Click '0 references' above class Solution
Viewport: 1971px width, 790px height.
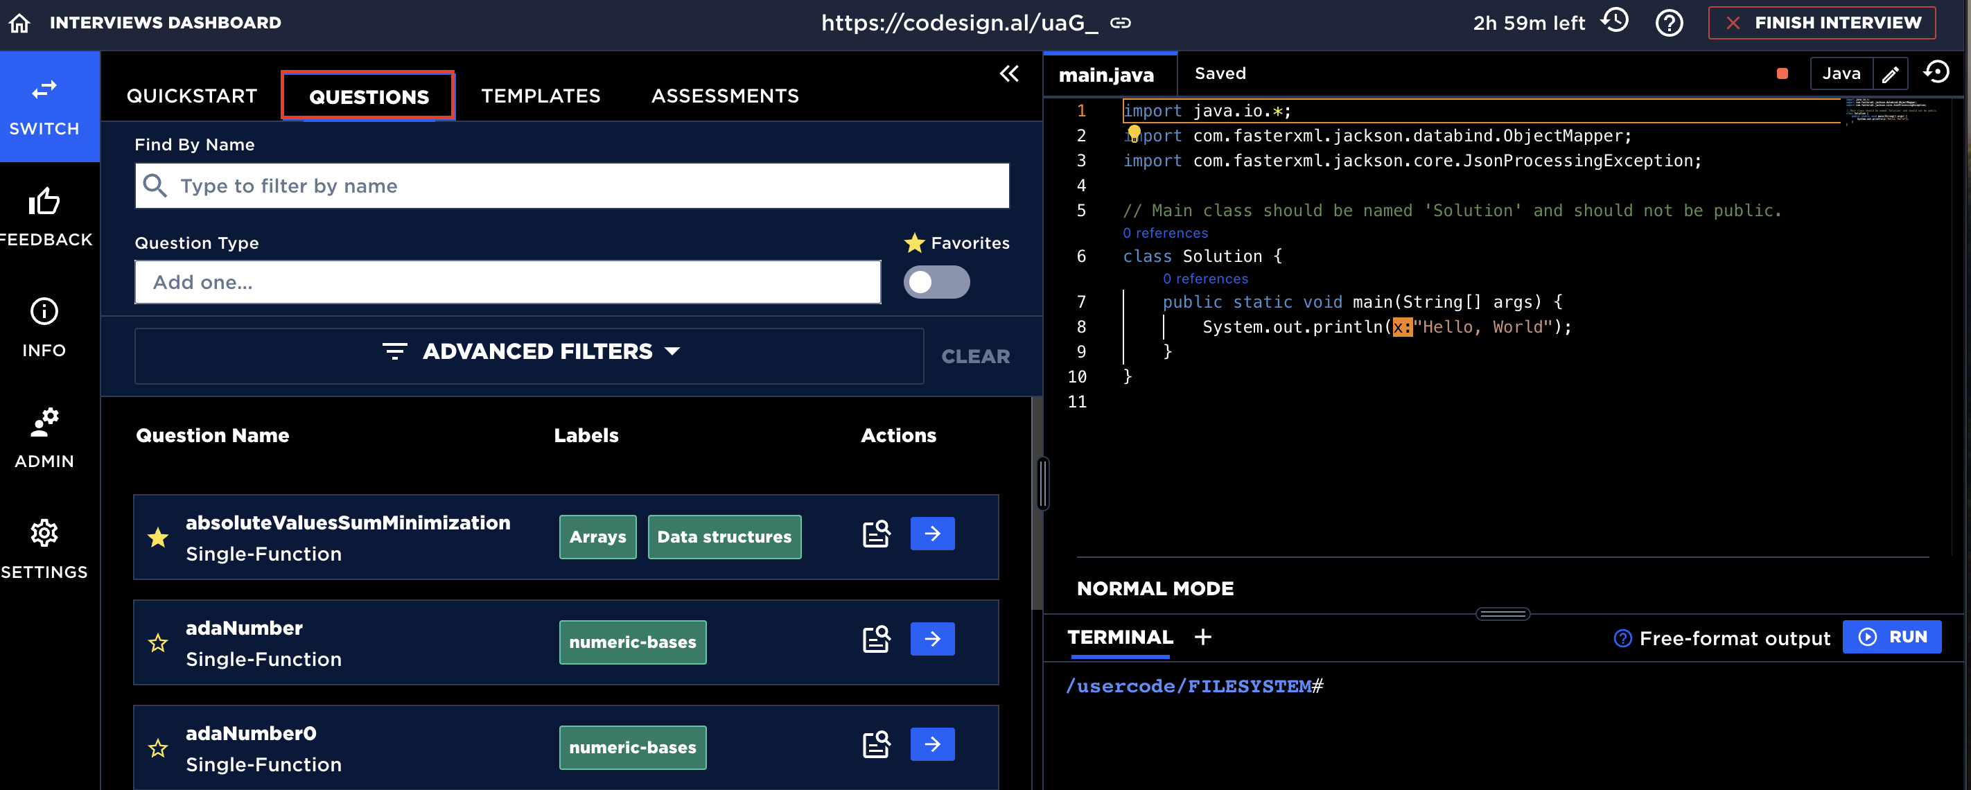point(1165,234)
